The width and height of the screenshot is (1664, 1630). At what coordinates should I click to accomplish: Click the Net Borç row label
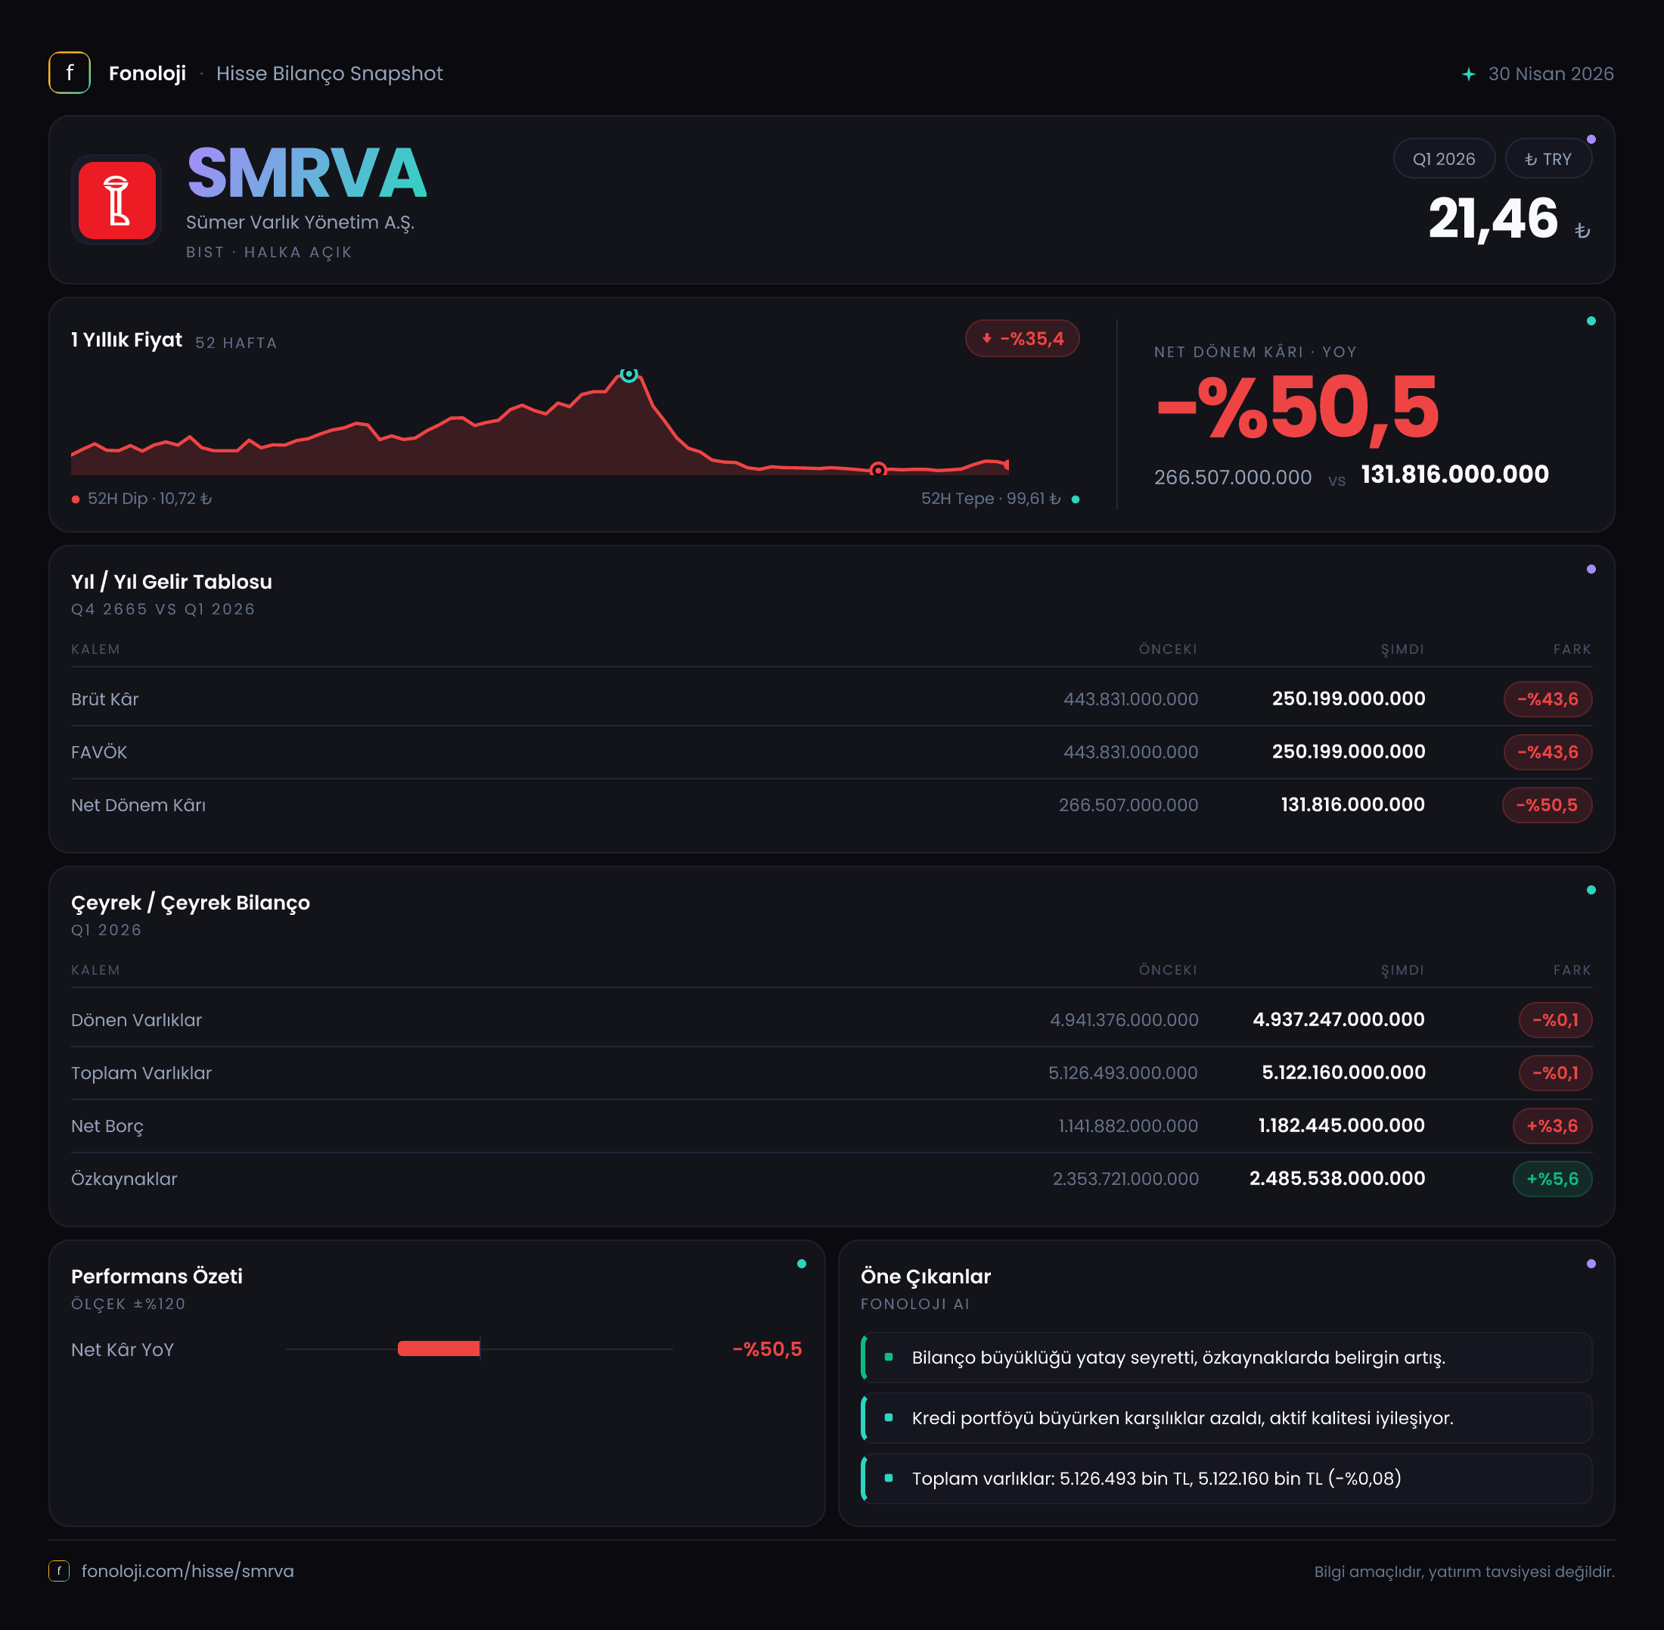point(108,1127)
